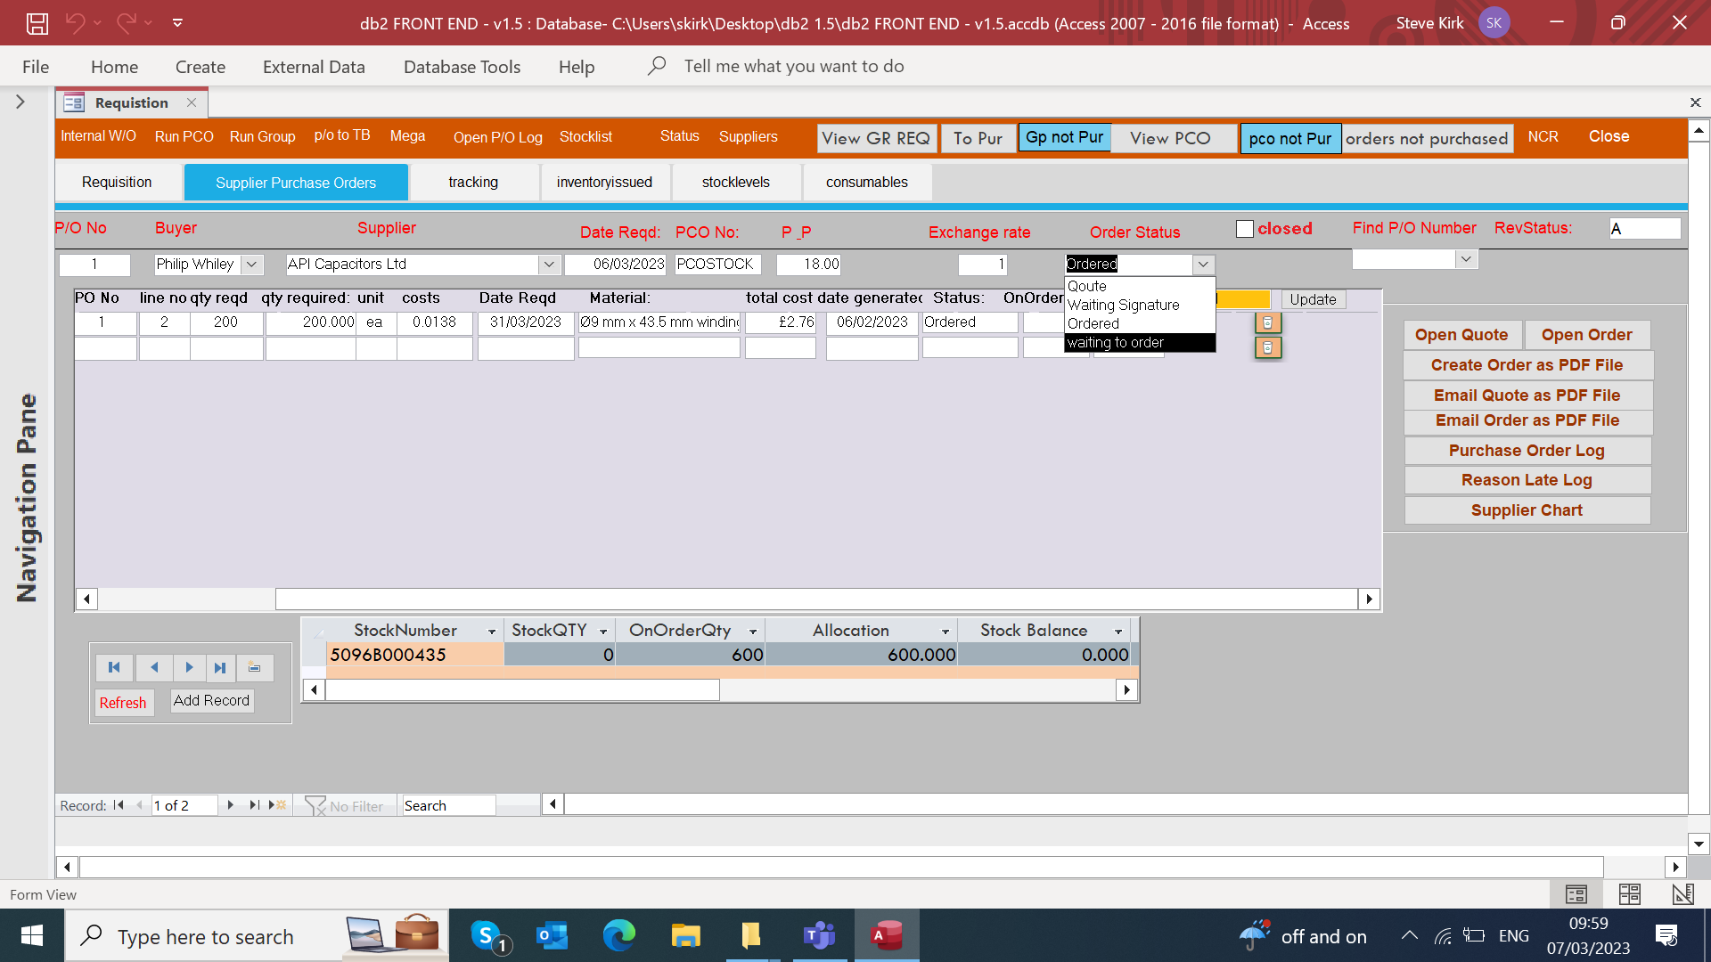1711x962 pixels.
Task: Click the save icon in title bar
Action: pyautogui.click(x=37, y=23)
